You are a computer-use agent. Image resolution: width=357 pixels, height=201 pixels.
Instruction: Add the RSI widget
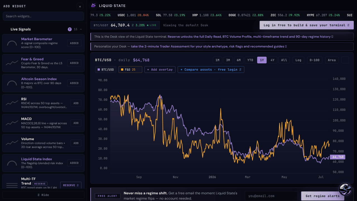tap(76, 103)
